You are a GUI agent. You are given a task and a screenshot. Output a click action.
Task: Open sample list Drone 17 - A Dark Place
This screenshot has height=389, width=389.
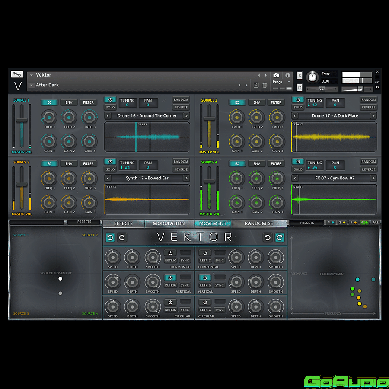(335, 116)
